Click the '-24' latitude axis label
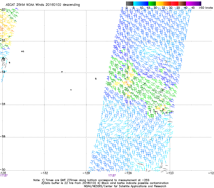Screen dimensions: 214x188 coord(3,72)
